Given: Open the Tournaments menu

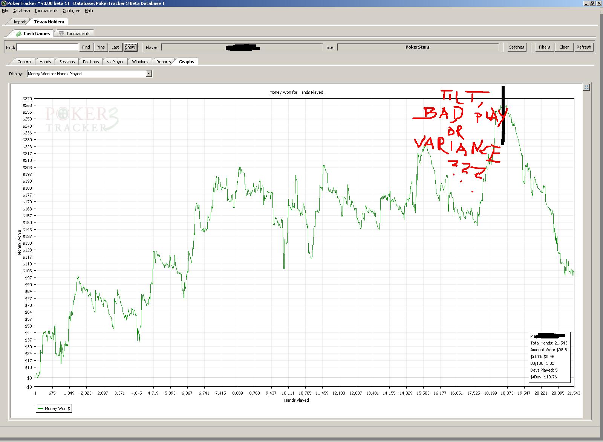Looking at the screenshot, I should (46, 11).
